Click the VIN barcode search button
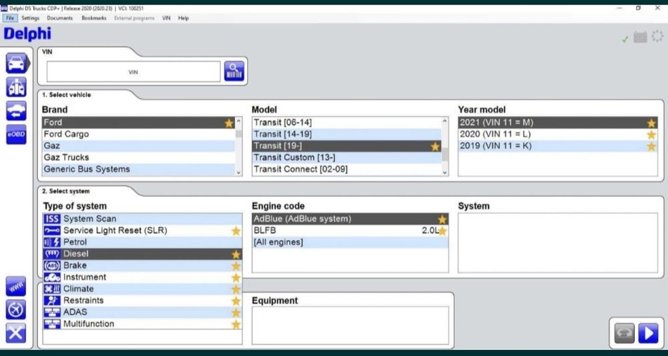668x356 pixels. [x=234, y=71]
